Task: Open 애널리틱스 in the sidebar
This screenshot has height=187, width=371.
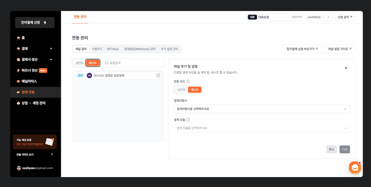Action: point(35,81)
